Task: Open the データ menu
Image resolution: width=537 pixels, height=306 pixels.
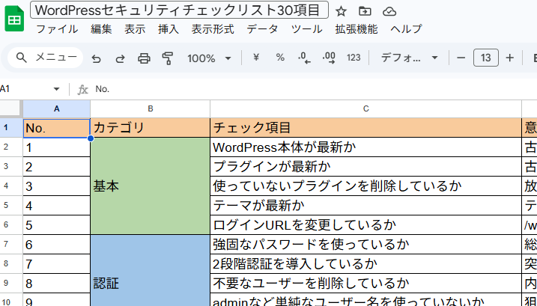Action: point(262,29)
